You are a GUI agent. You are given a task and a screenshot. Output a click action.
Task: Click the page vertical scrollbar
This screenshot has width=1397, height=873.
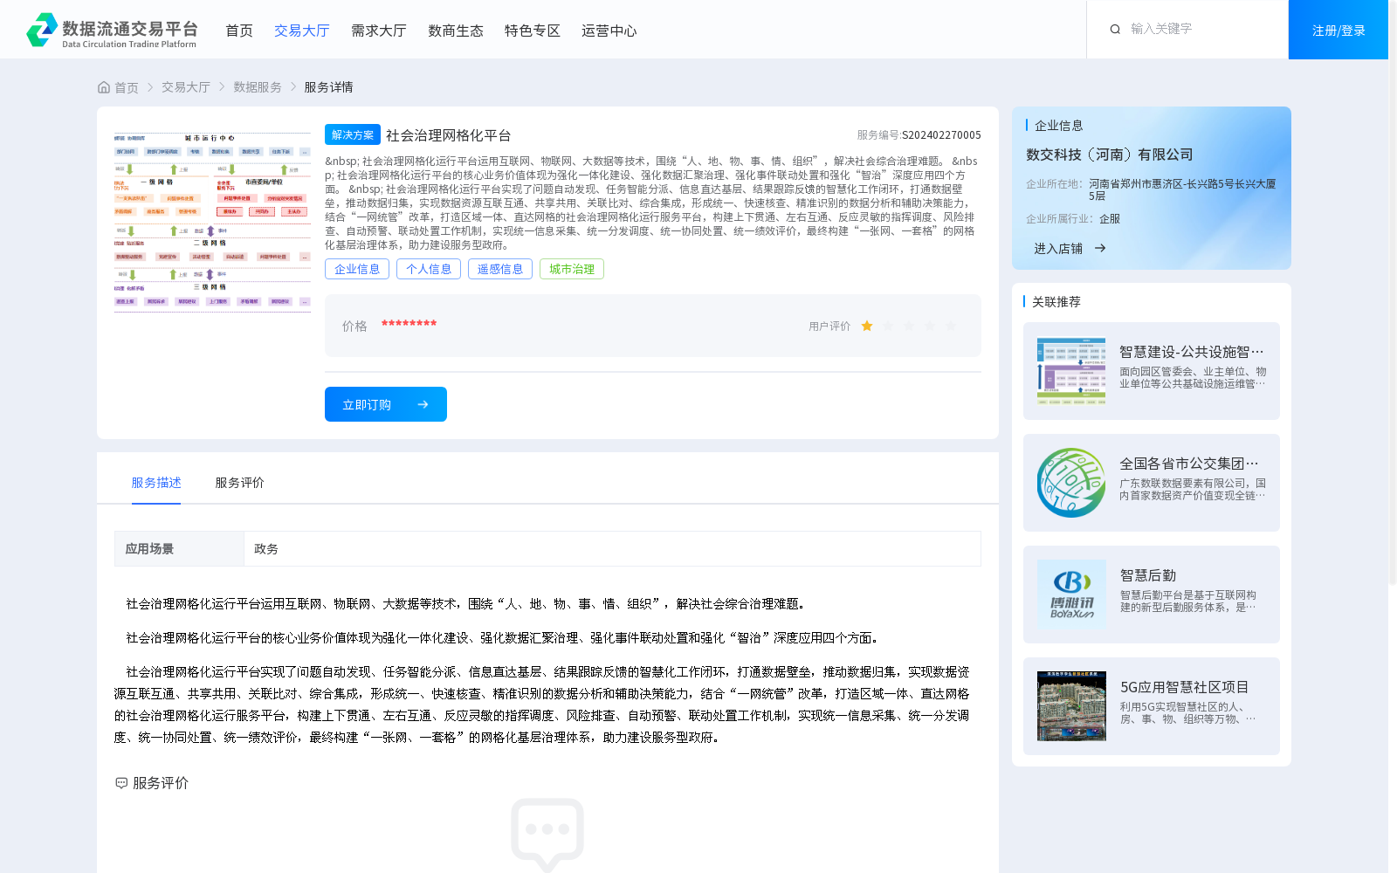click(x=1393, y=292)
